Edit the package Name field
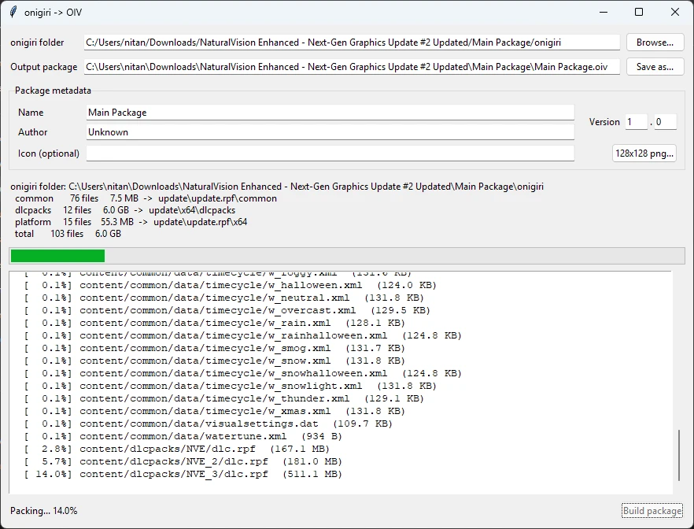 coord(330,113)
